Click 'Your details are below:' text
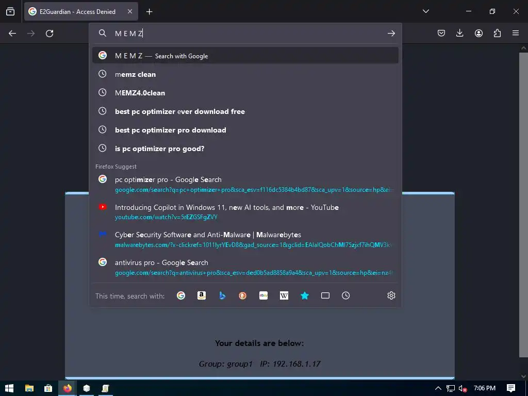 point(259,343)
